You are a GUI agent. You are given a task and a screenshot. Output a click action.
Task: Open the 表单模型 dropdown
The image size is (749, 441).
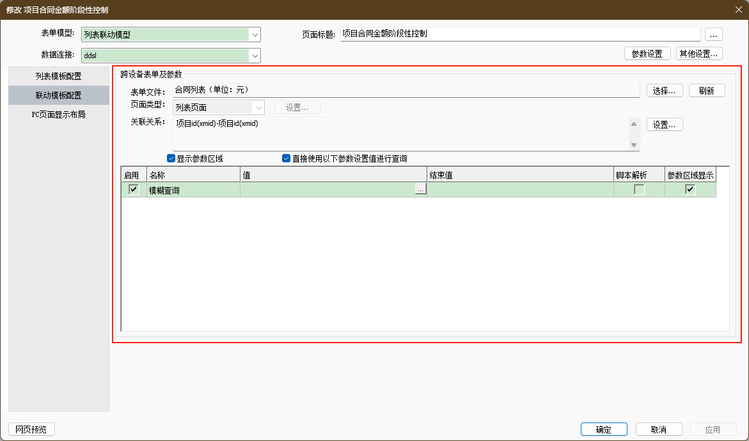click(x=255, y=35)
